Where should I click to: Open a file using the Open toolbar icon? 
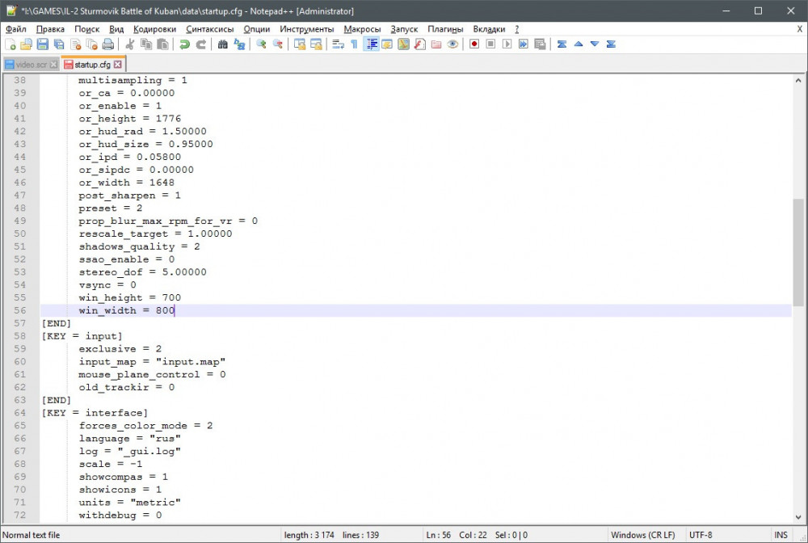click(x=25, y=44)
